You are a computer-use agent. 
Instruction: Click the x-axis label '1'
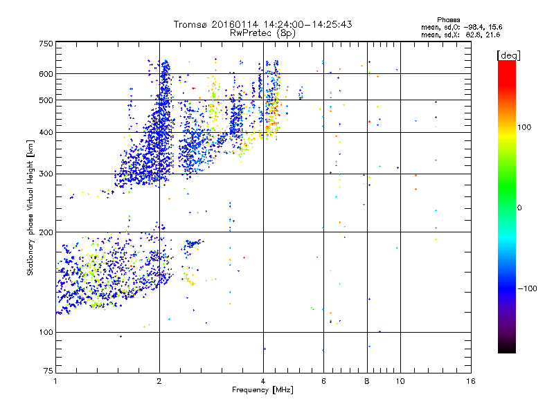[56, 381]
